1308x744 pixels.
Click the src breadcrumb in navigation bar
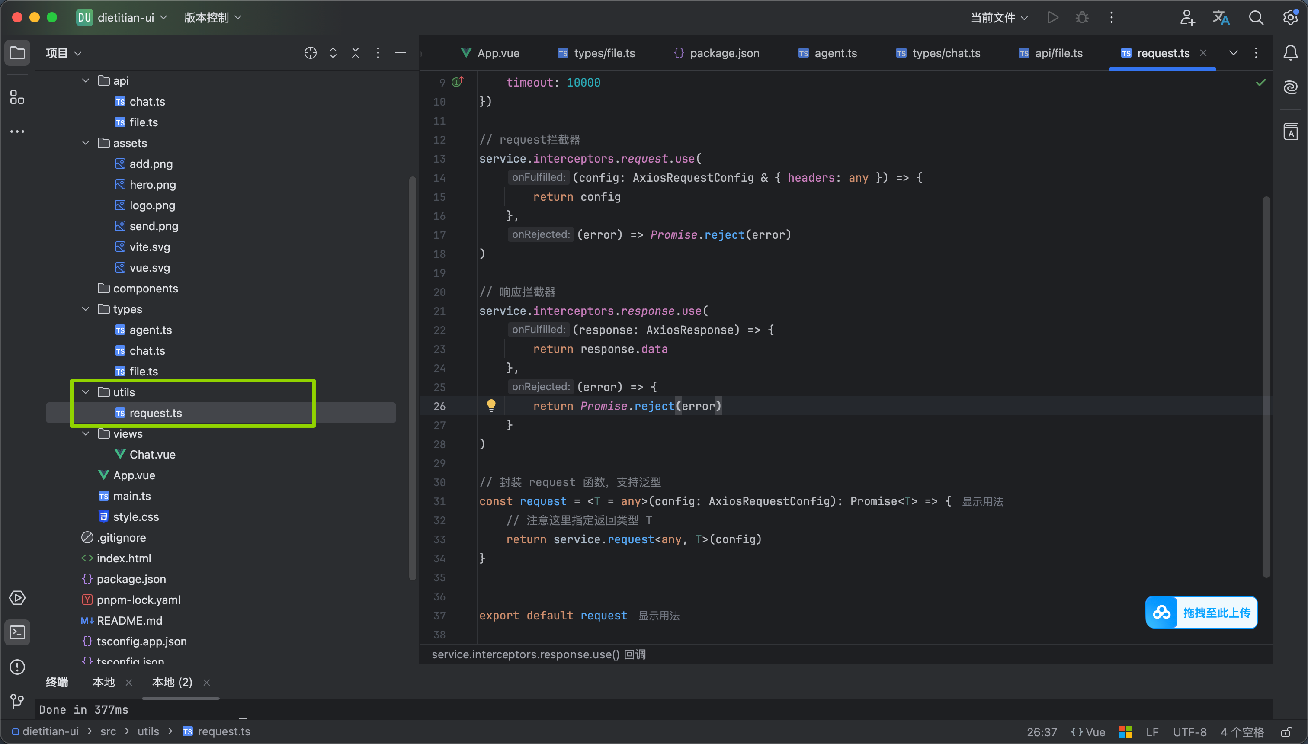pyautogui.click(x=108, y=732)
